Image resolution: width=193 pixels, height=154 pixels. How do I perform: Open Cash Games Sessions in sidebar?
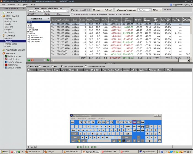click(x=9, y=27)
